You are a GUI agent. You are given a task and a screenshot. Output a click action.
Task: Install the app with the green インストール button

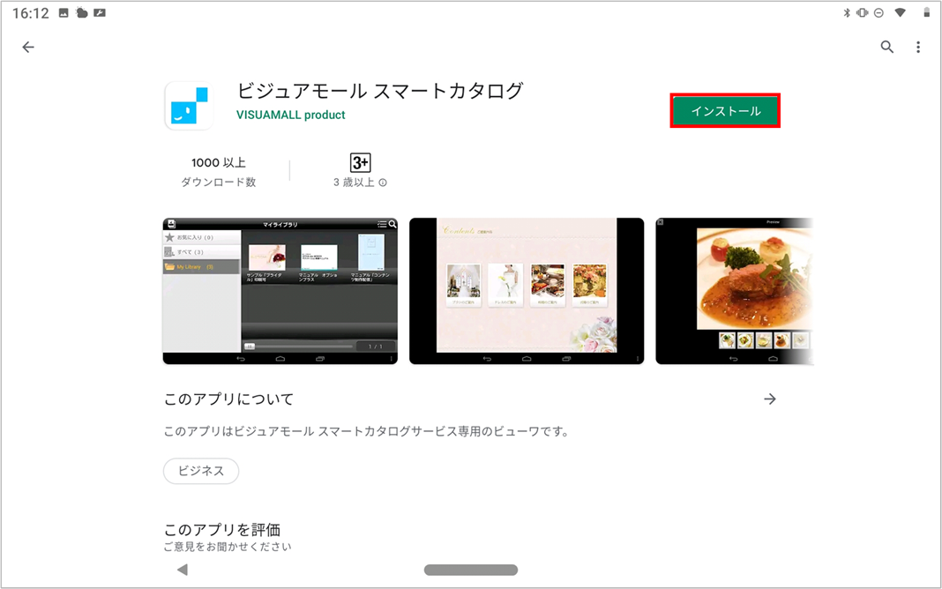point(725,110)
